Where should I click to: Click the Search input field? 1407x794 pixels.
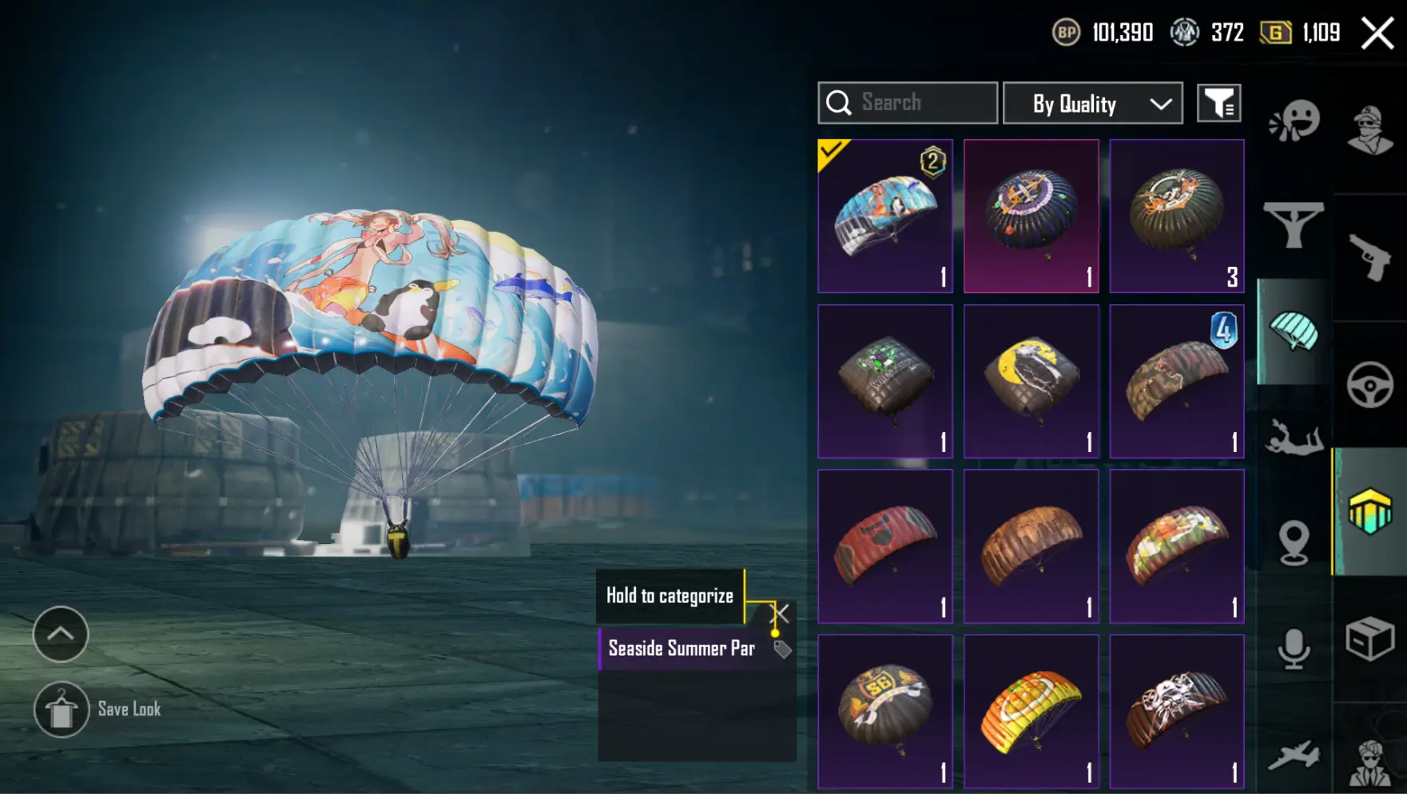908,103
